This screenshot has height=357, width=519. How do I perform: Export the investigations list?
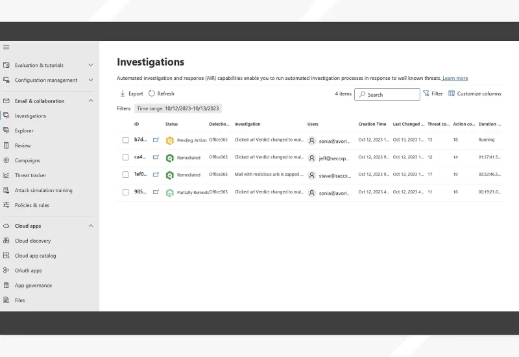point(132,93)
